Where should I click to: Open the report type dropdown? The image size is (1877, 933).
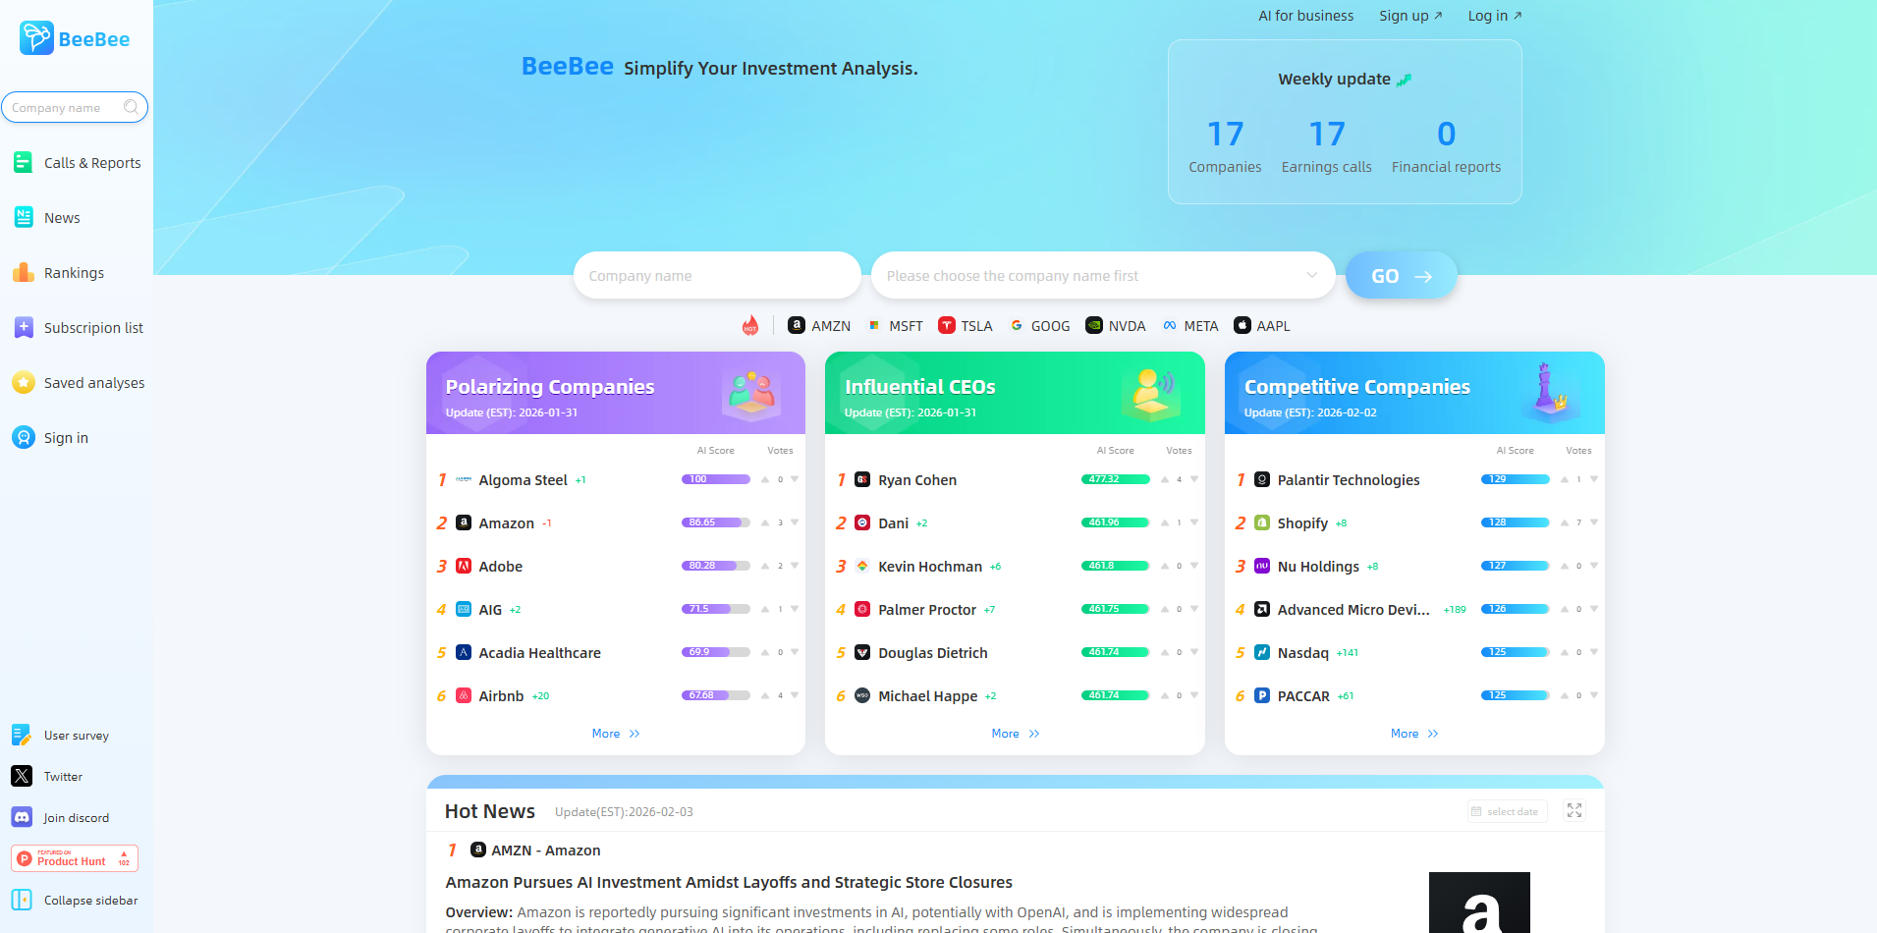(1103, 275)
